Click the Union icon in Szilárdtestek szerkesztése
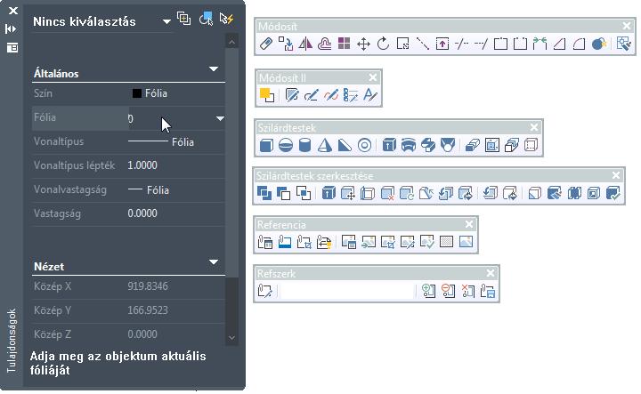This screenshot has width=641, height=394. pos(264,193)
